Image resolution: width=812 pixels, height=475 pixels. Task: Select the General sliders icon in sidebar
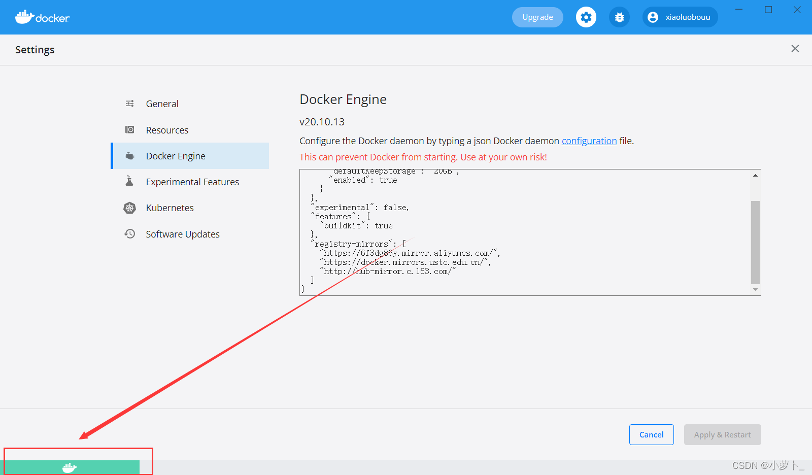(x=130, y=103)
